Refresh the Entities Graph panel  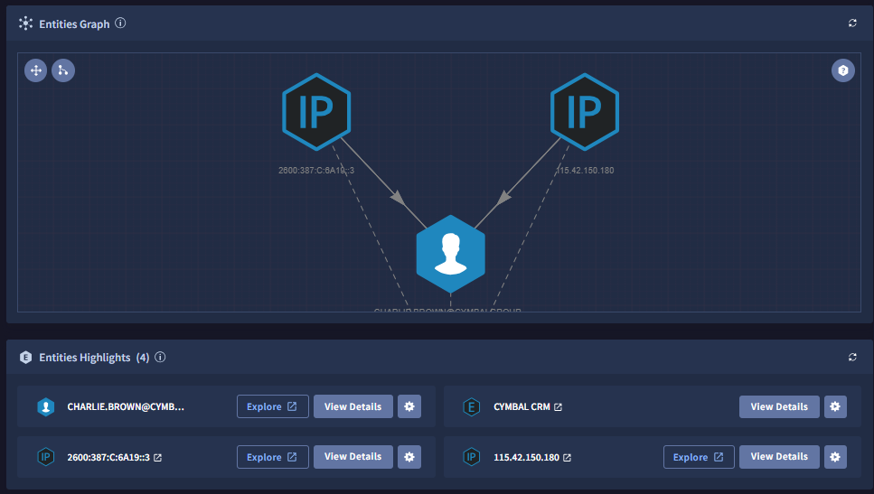coord(852,23)
